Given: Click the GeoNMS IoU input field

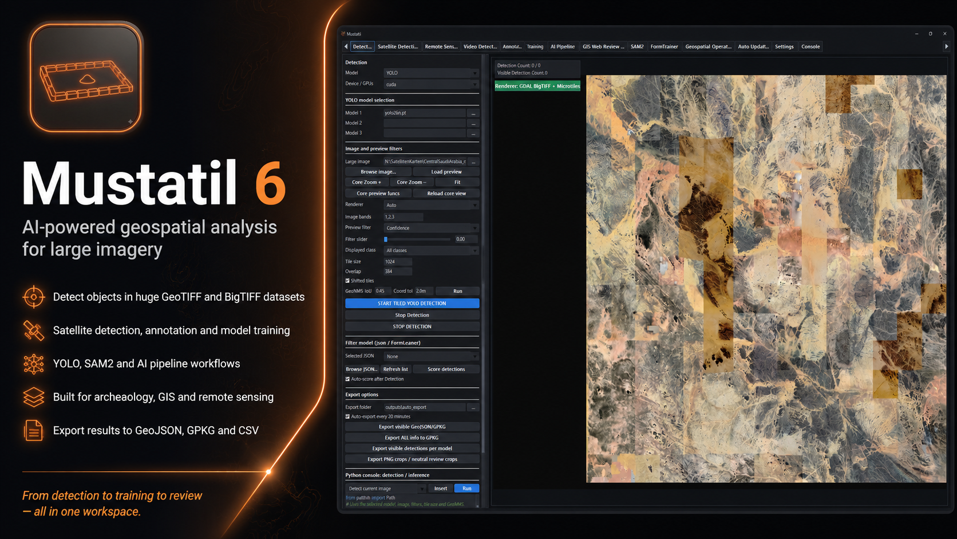Looking at the screenshot, I should (x=383, y=291).
